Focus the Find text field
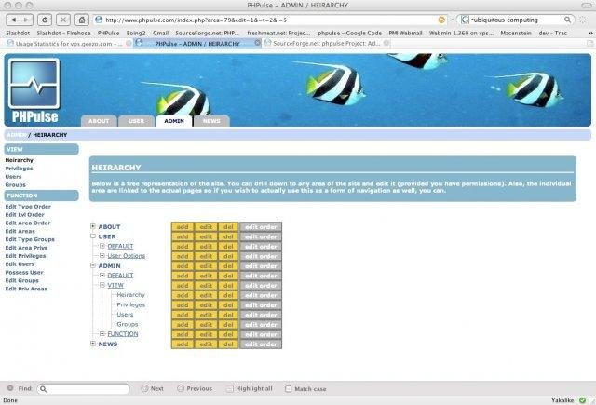 click(x=84, y=388)
